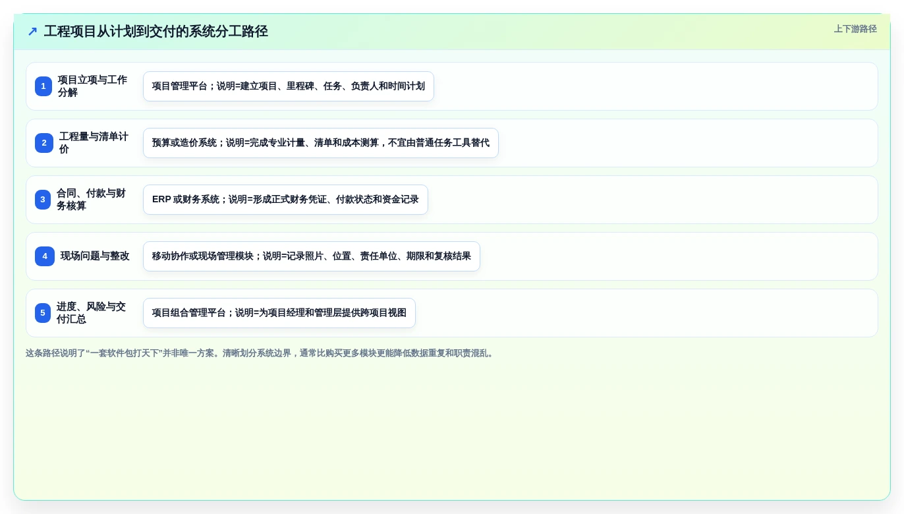This screenshot has height=514, width=904.
Task: Click the ERP 或财务系统 description box
Action: [x=285, y=200]
